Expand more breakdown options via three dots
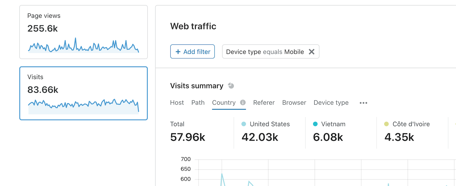Screen dimensions: 456x186 (x=363, y=103)
